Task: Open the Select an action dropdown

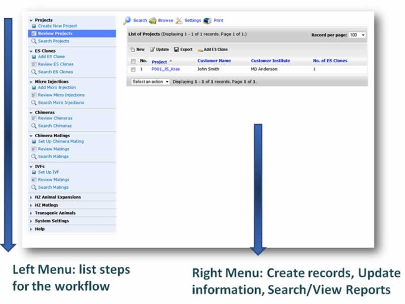Action: pyautogui.click(x=150, y=82)
